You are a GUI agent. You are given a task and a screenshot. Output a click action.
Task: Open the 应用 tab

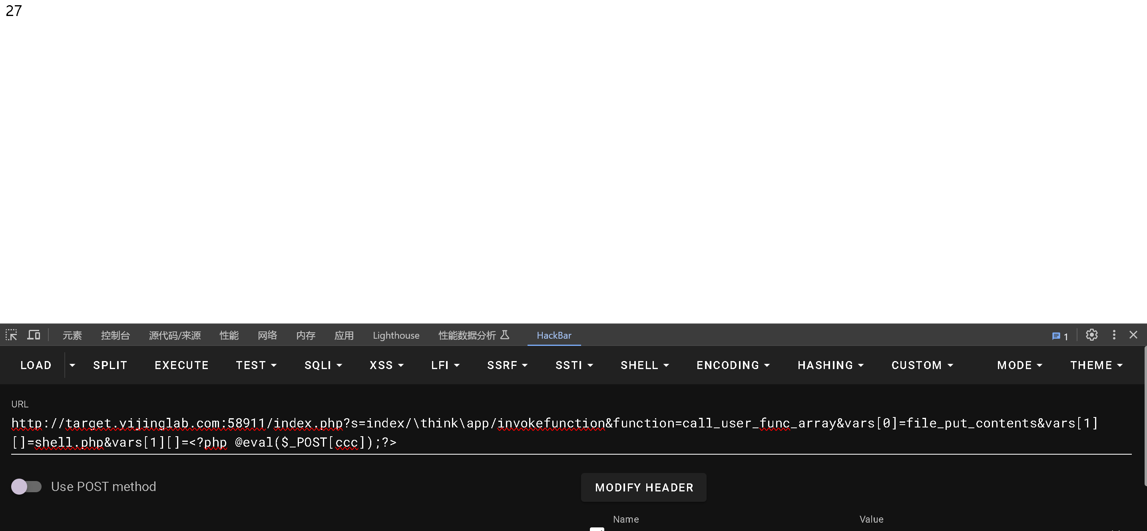point(344,335)
